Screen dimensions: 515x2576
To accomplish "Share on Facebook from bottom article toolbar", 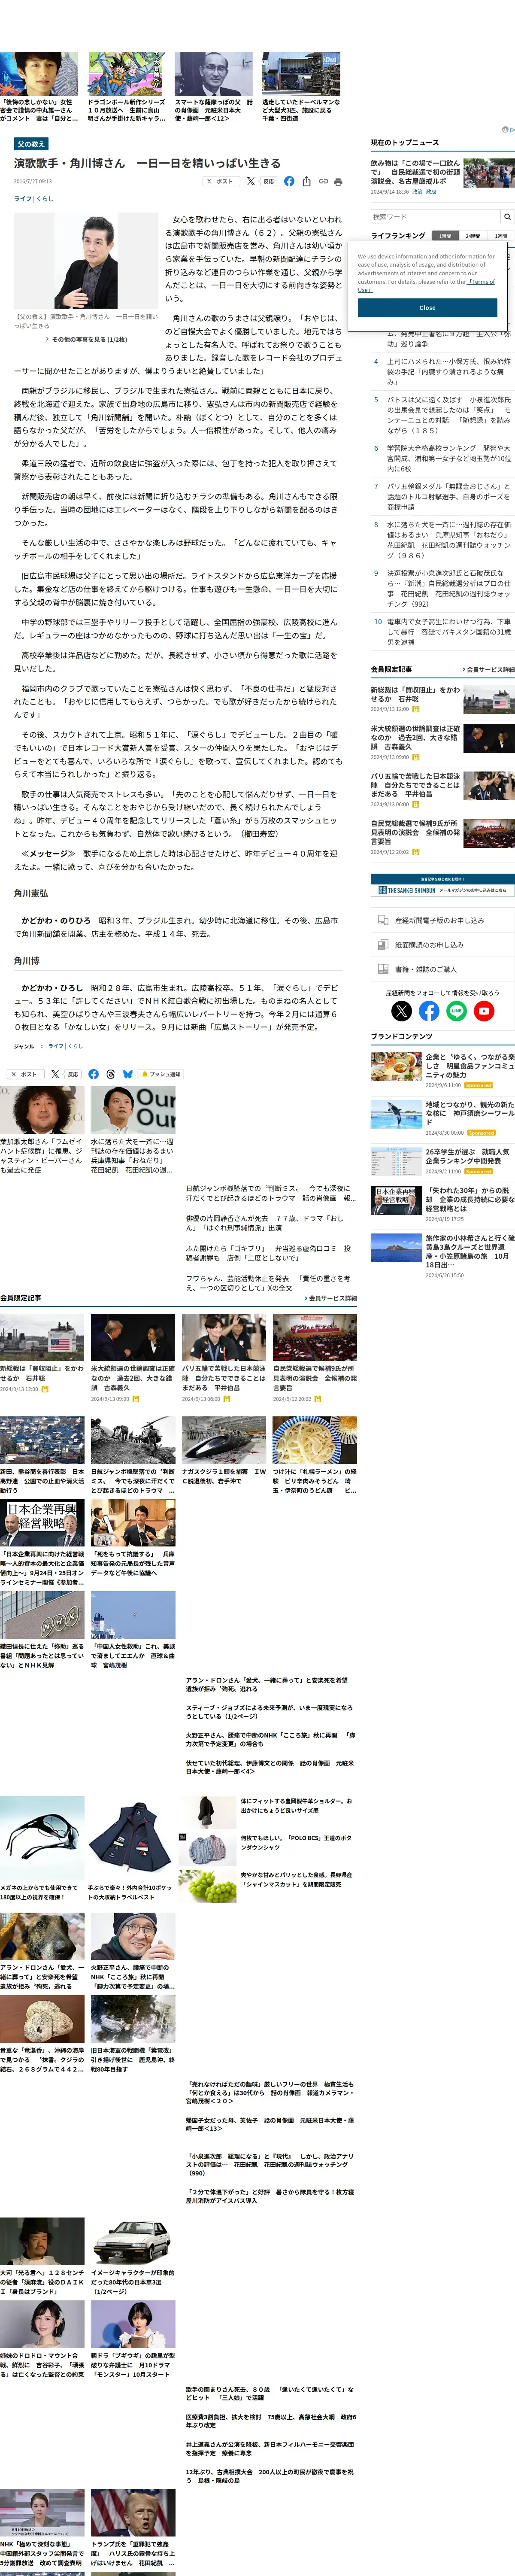I will 93,1074.
